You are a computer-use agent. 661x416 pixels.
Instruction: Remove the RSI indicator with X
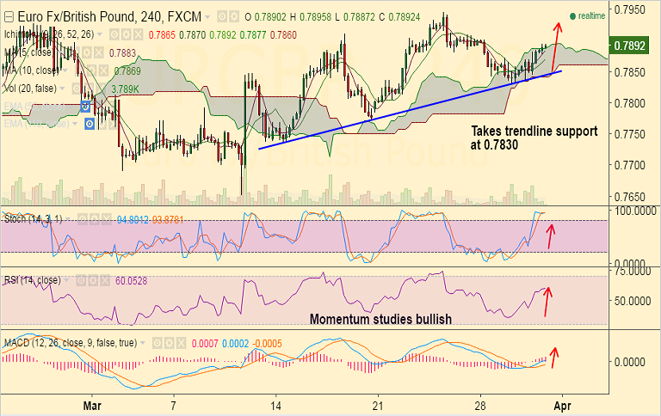point(105,280)
